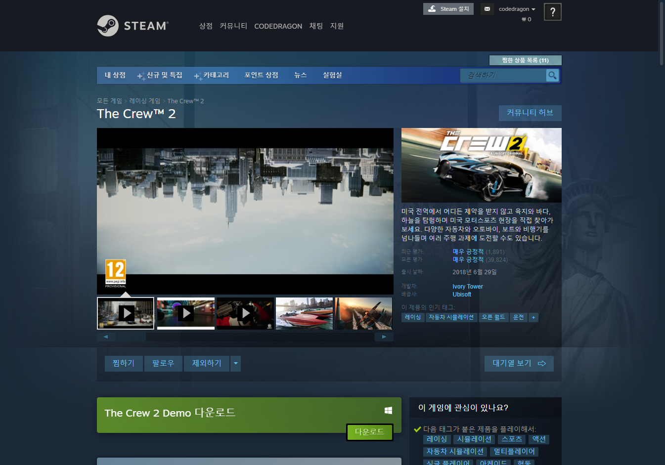665x465 pixels.
Task: Open the 커뮤니티 허브 button
Action: tap(530, 113)
